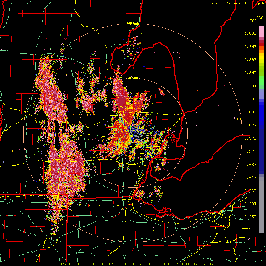Click the 0.893 legend value
266x266 pixels.
250,59
